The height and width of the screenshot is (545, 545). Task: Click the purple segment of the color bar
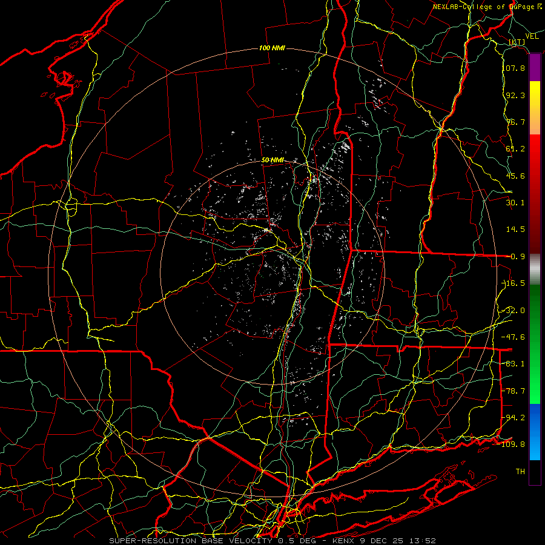(x=535, y=68)
